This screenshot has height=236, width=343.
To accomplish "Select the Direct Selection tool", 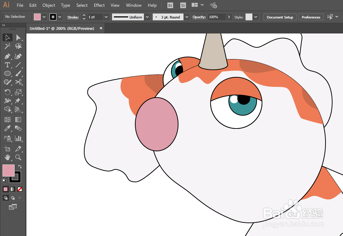I will pyautogui.click(x=18, y=37).
